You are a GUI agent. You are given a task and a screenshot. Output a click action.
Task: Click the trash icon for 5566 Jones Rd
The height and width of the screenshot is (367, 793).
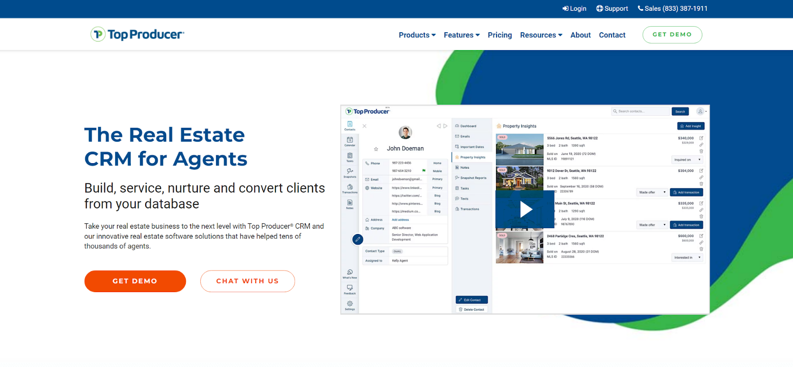701,151
